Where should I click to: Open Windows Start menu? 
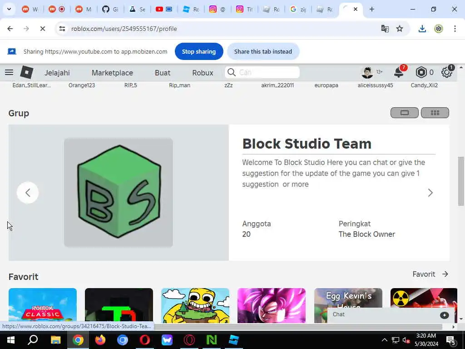tap(11, 340)
